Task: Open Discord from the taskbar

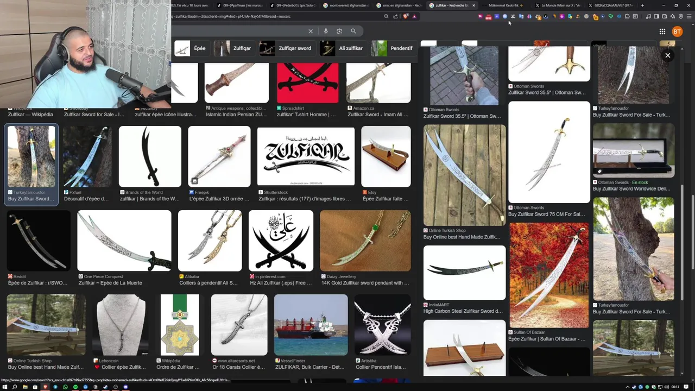Action: coord(125,387)
